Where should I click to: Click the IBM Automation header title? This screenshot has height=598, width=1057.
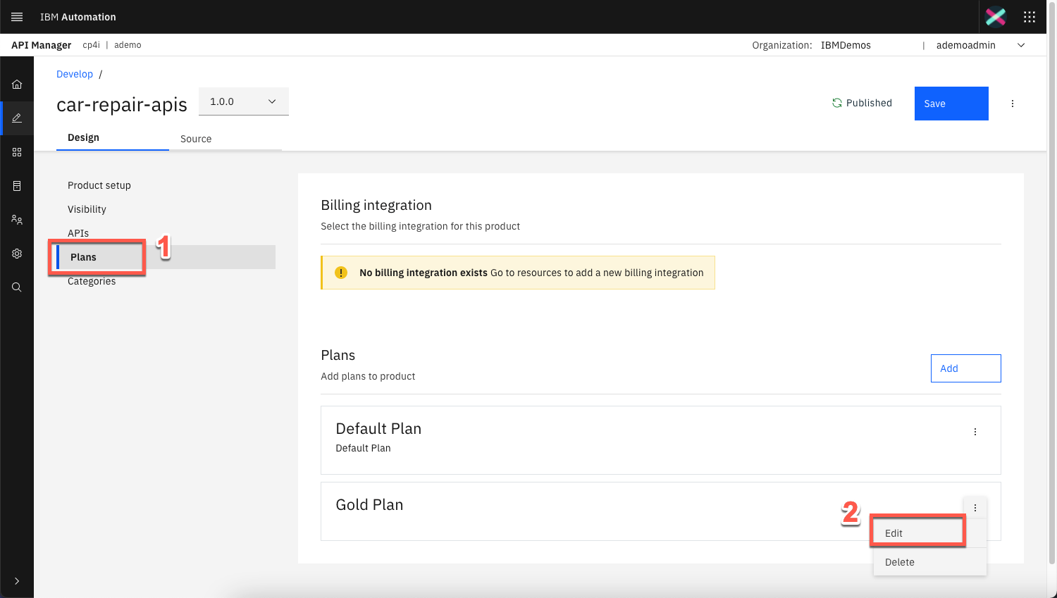pyautogui.click(x=78, y=17)
